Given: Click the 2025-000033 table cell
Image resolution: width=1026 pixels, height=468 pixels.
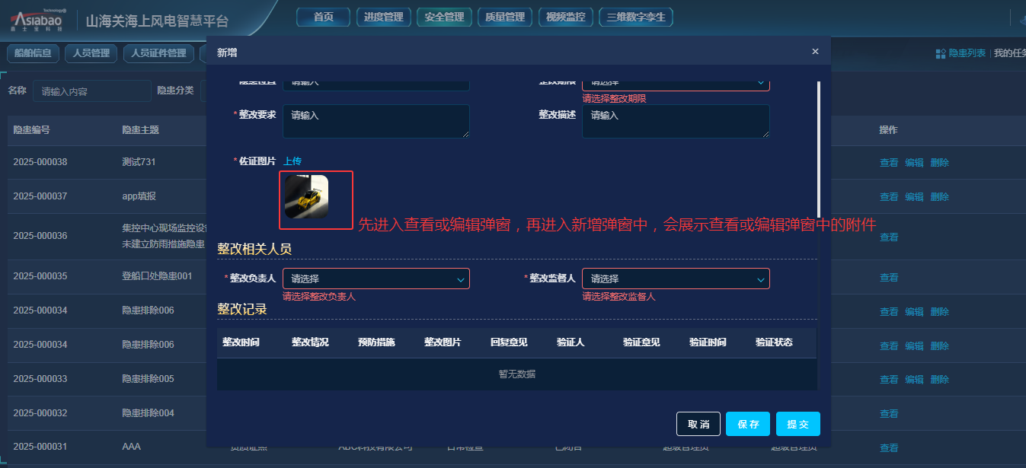Looking at the screenshot, I should click(x=40, y=379).
